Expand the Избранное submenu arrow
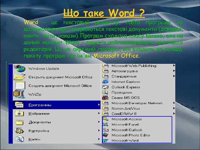This screenshot has width=200, height=150. pyautogui.click(x=99, y=113)
